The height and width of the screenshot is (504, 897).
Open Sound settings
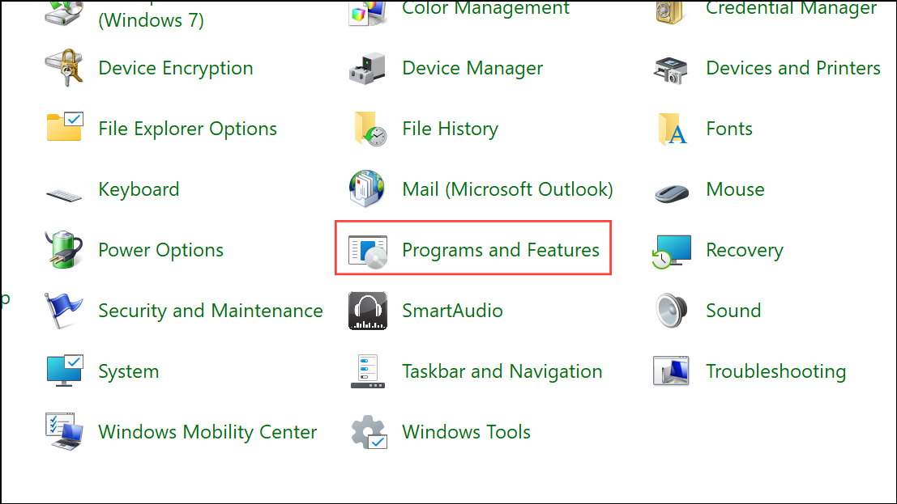tap(733, 311)
